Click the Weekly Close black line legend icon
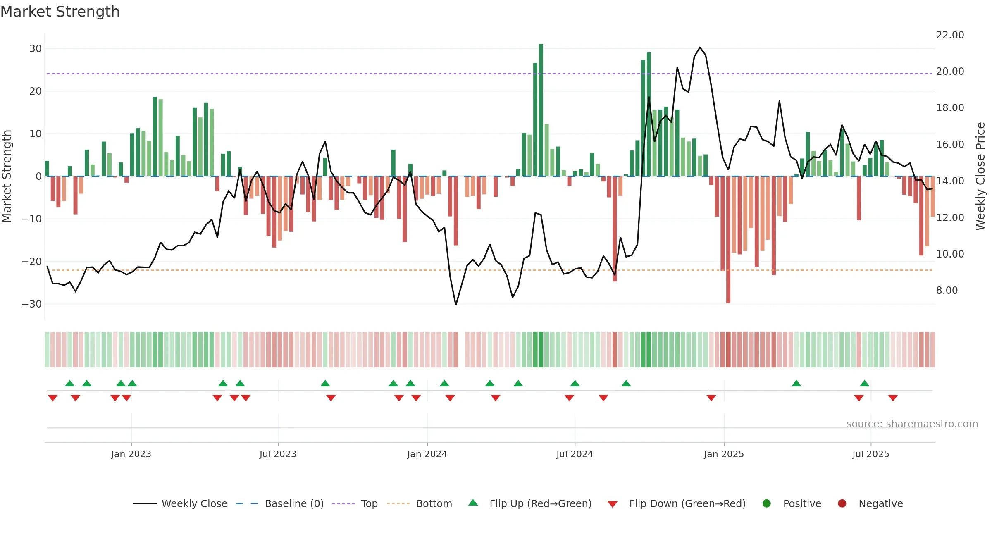Viewport: 992px width, 558px height. pyautogui.click(x=145, y=503)
